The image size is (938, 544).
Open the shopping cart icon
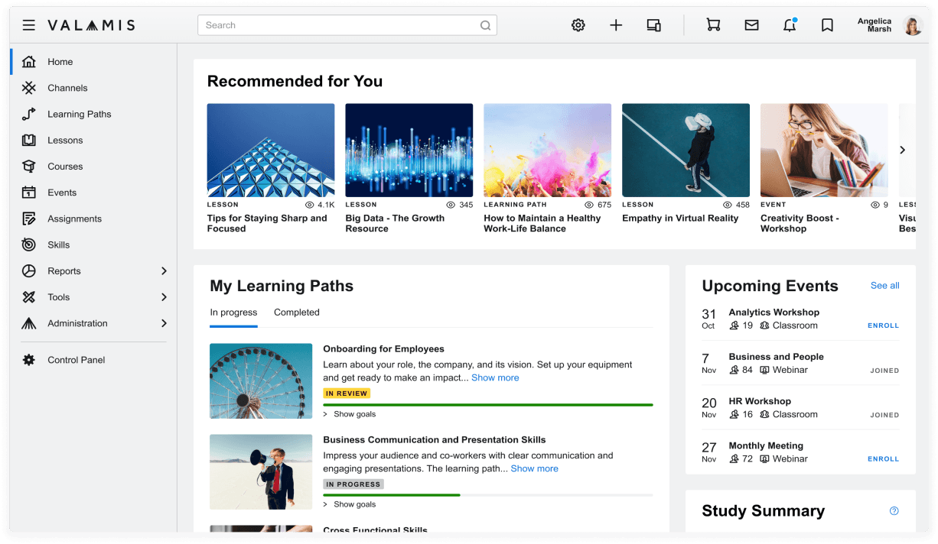[x=713, y=25]
